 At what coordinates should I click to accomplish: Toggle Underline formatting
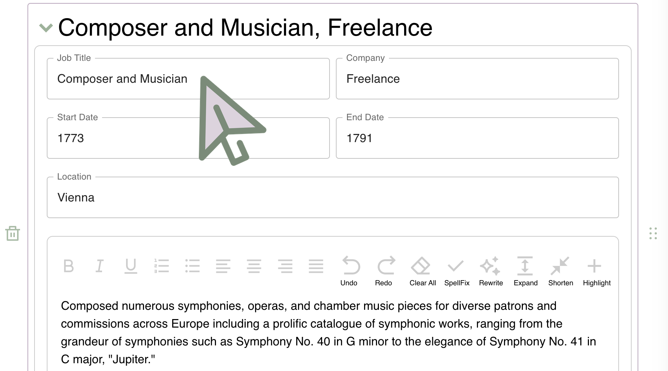(x=131, y=266)
